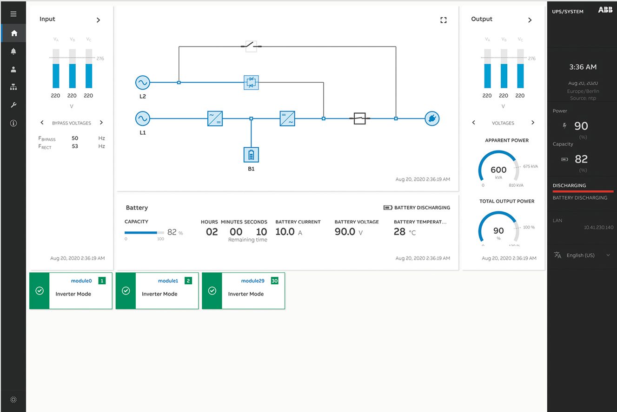Toggle the output breaker symbol in diagram
The width and height of the screenshot is (617, 412).
click(359, 118)
